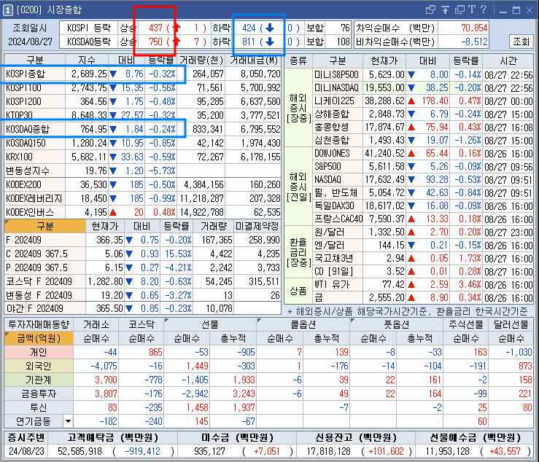
Task: Click the 선물 column header
Action: (x=210, y=324)
